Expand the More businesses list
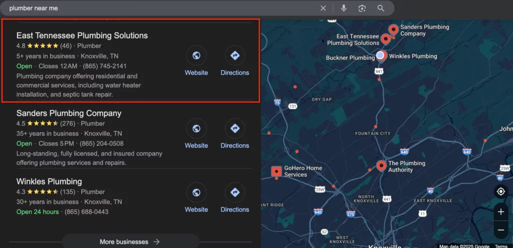Image resolution: width=513 pixels, height=248 pixels. coord(130,241)
